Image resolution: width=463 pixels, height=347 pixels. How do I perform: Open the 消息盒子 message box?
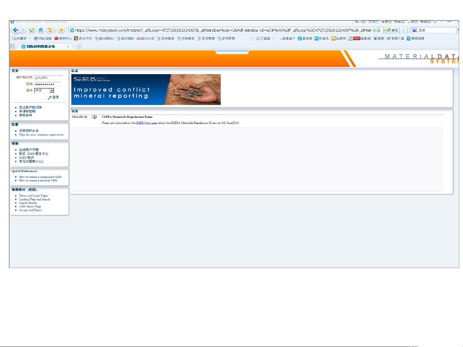[x=287, y=39]
